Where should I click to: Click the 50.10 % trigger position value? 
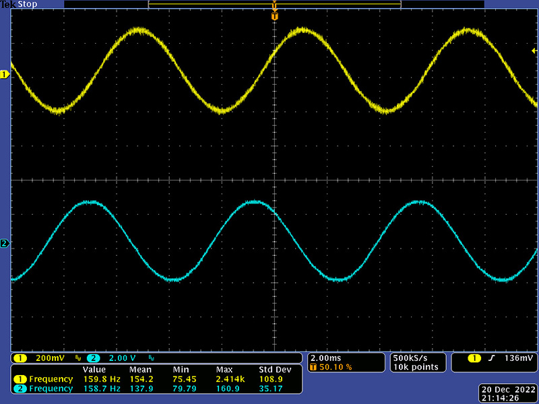pos(336,367)
